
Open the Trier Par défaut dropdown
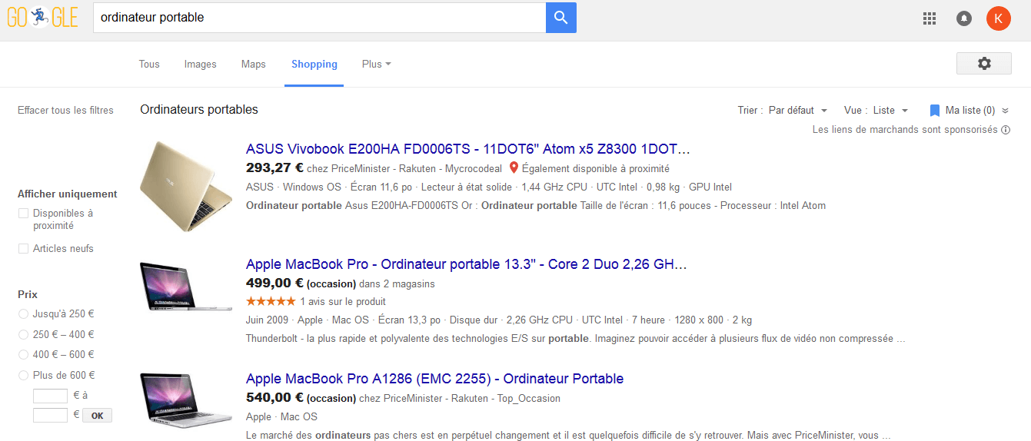point(798,111)
